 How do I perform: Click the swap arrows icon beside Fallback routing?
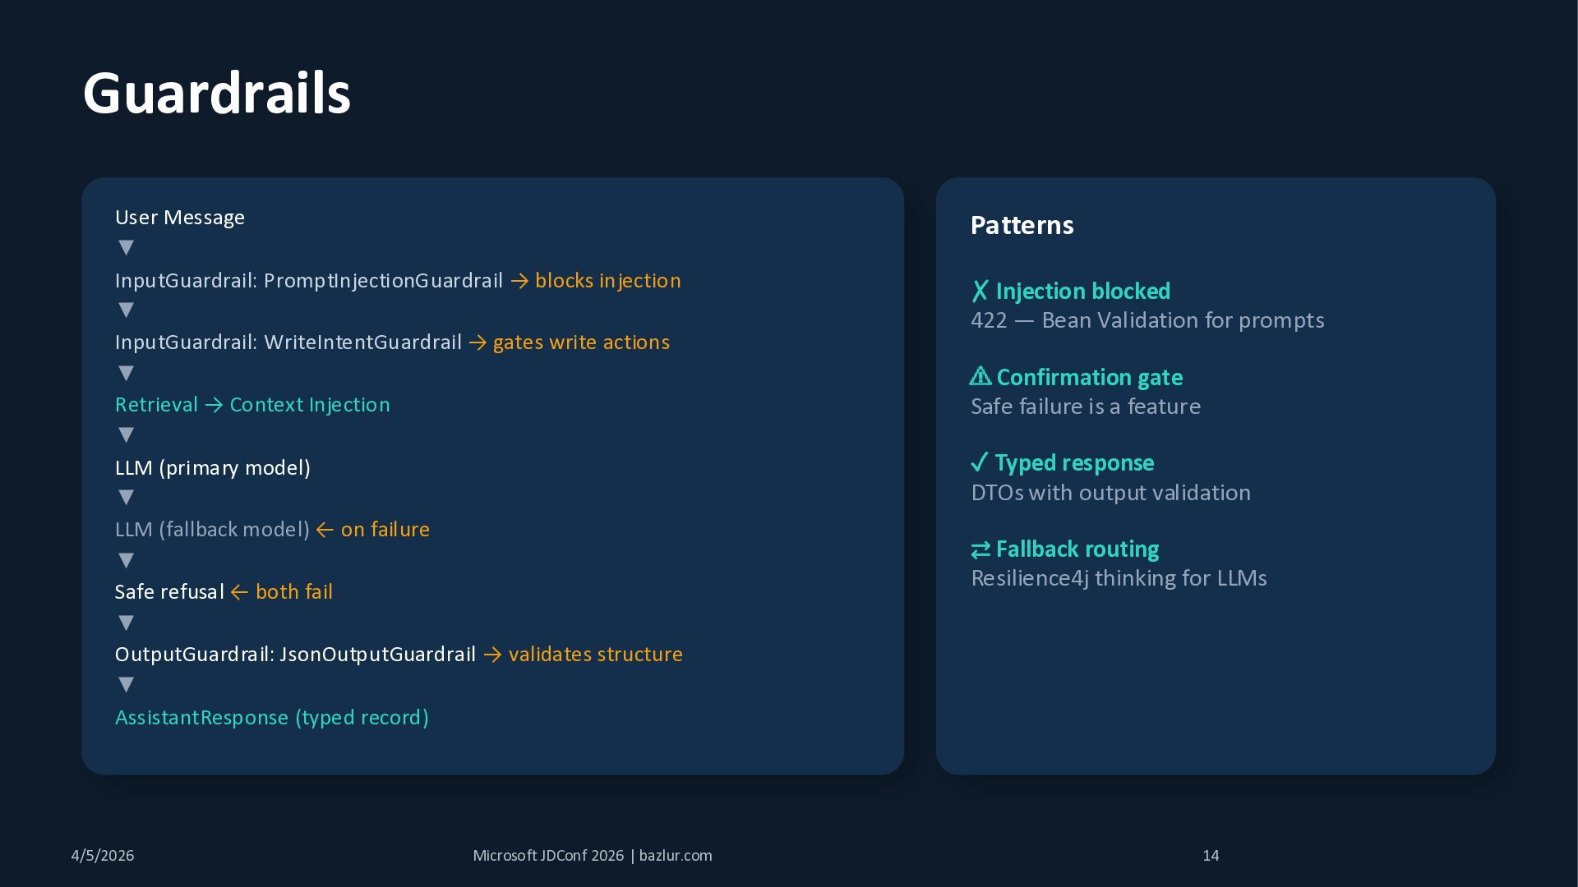(980, 549)
